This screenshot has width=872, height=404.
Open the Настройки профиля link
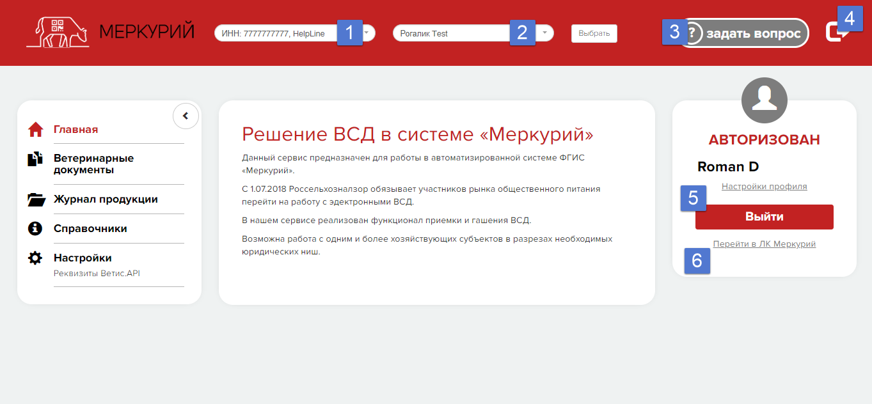[x=765, y=187]
